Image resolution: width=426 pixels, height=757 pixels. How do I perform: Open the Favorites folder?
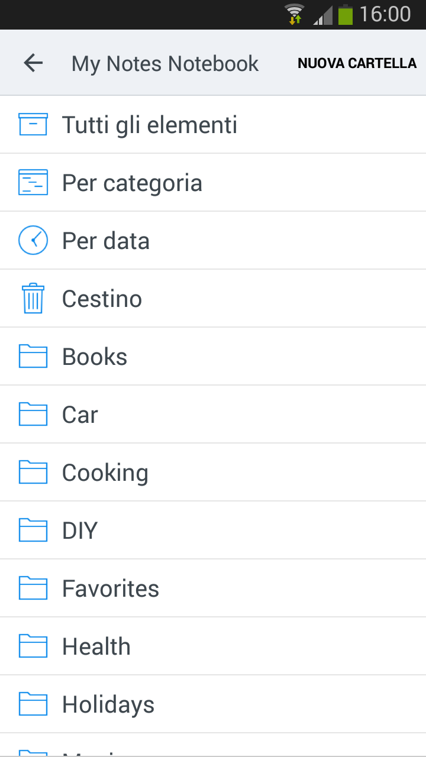(111, 588)
